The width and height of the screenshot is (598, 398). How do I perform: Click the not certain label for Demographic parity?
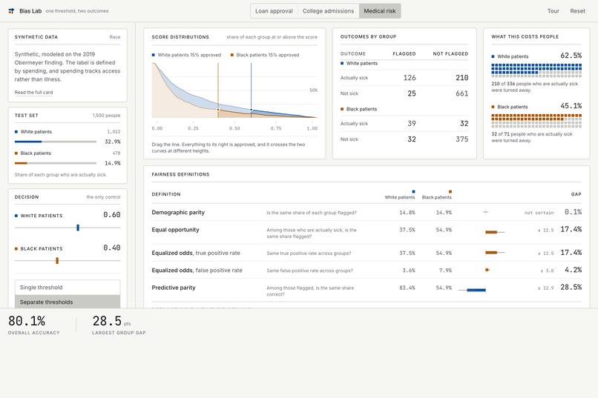point(539,213)
